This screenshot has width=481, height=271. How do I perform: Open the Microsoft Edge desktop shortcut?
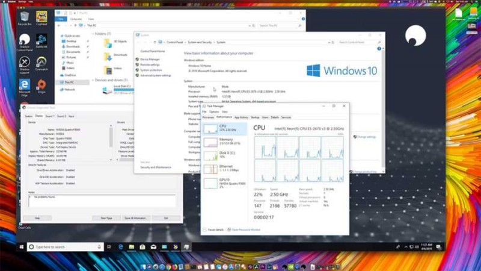(x=25, y=88)
